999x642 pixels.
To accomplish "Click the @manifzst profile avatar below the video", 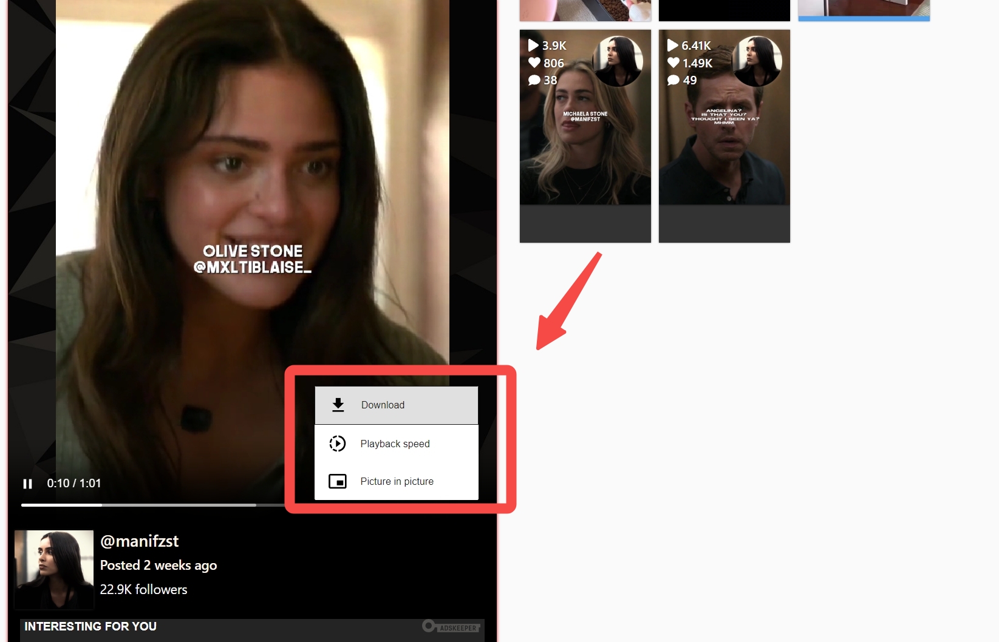I will tap(54, 570).
